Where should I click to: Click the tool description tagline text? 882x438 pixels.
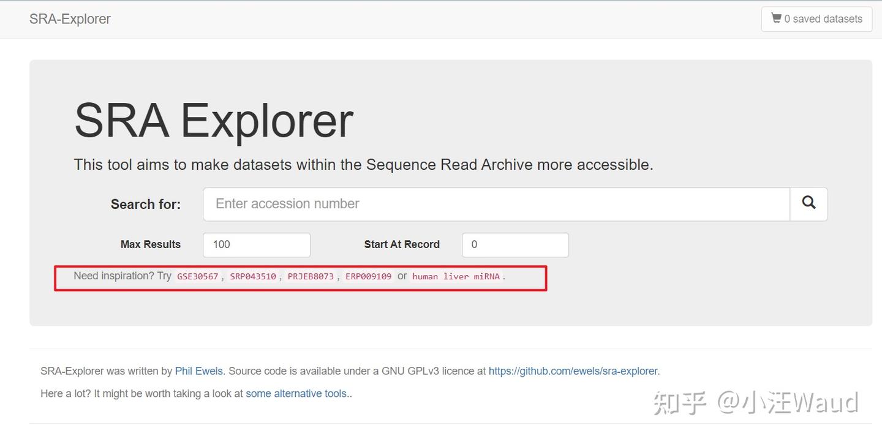tap(363, 164)
